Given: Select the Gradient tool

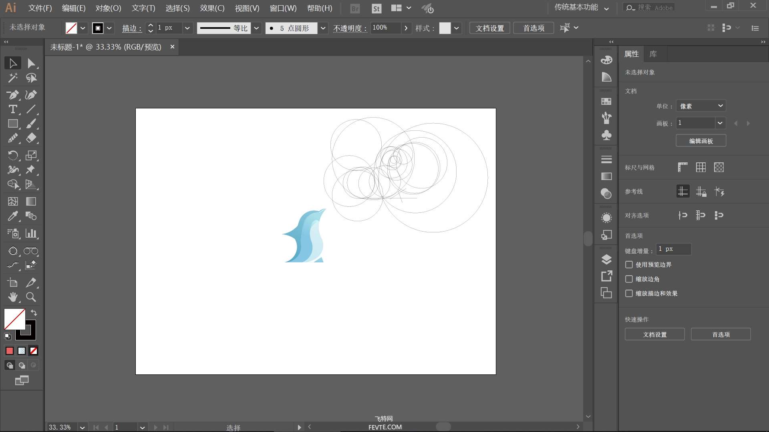Looking at the screenshot, I should [x=31, y=201].
